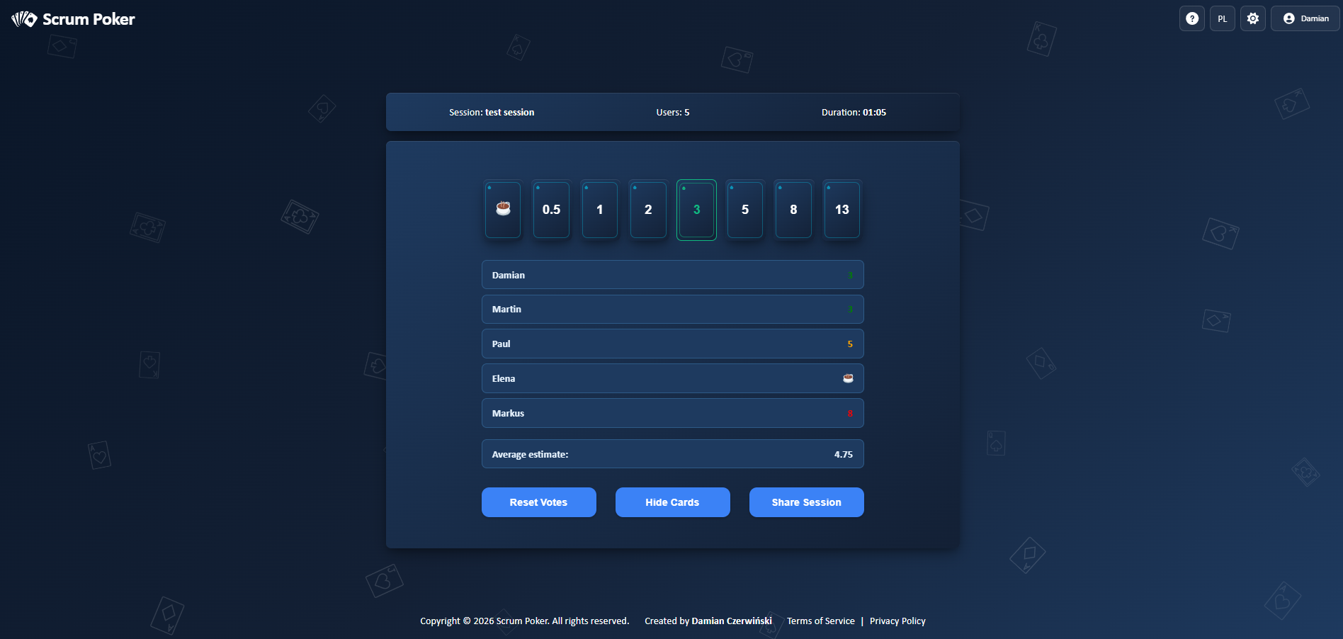
Task: Choose the 1 point card
Action: (x=600, y=210)
